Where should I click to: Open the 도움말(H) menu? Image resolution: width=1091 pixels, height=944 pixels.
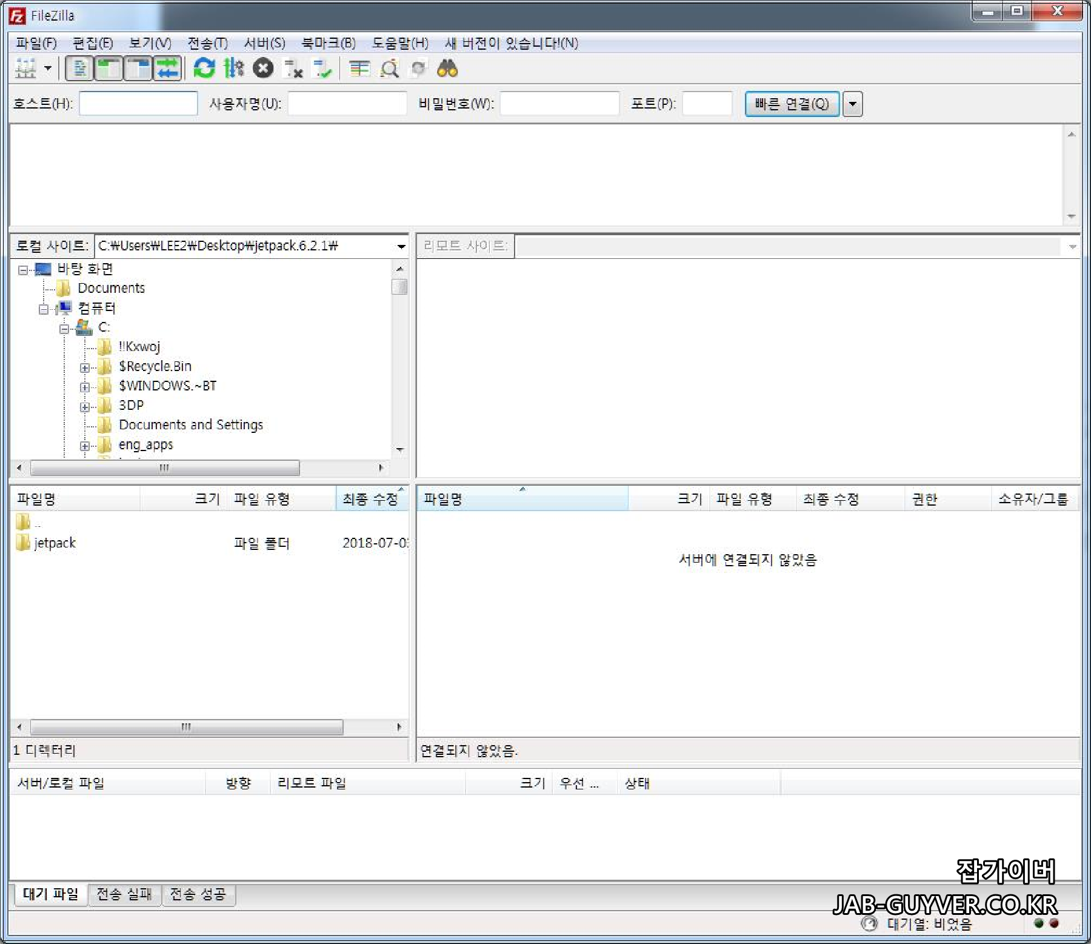click(x=400, y=43)
